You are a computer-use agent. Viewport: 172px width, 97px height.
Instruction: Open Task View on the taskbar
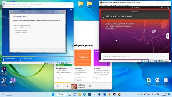click(x=70, y=94)
